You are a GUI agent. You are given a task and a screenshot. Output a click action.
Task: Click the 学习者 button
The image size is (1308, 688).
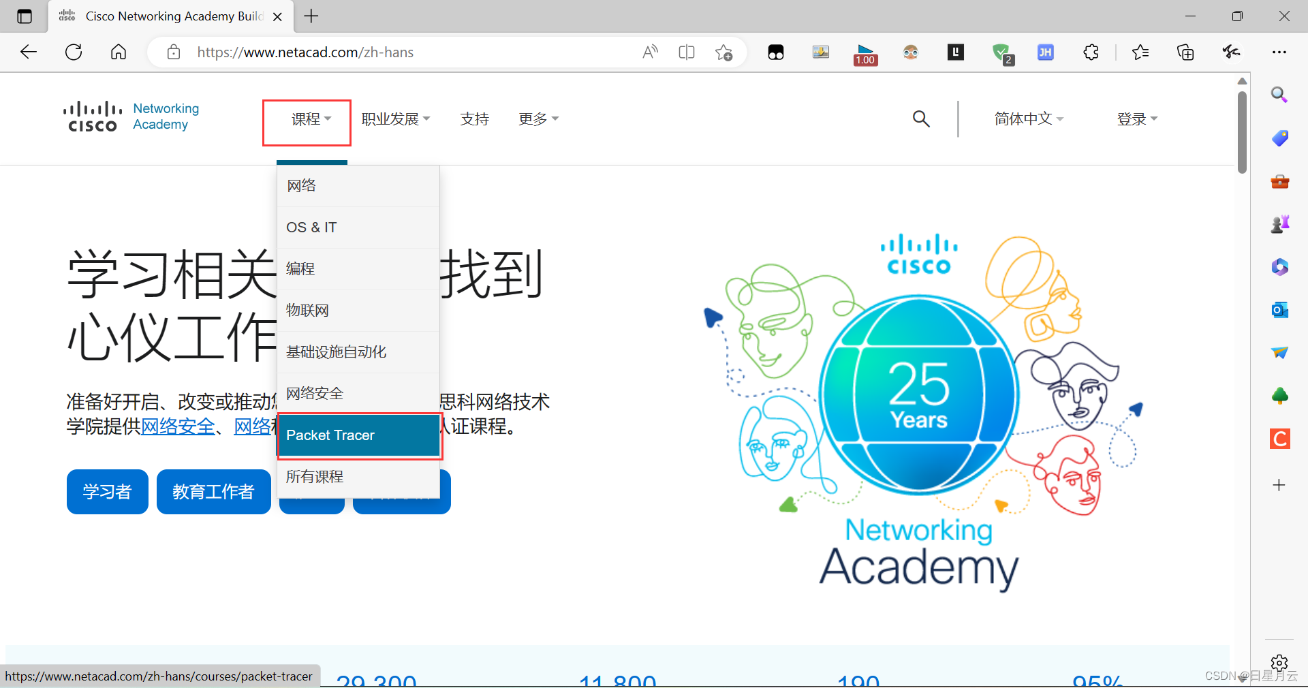[108, 492]
